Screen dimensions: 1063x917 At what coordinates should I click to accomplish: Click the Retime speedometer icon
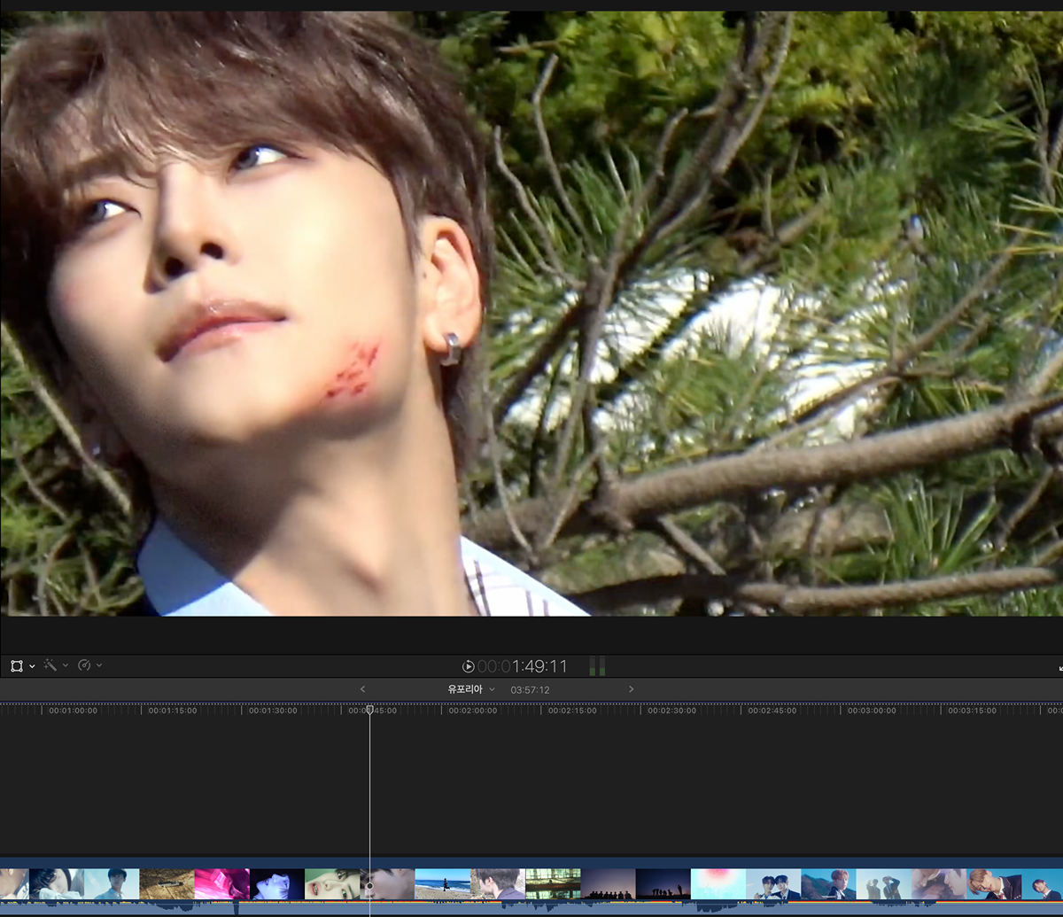[x=84, y=665]
